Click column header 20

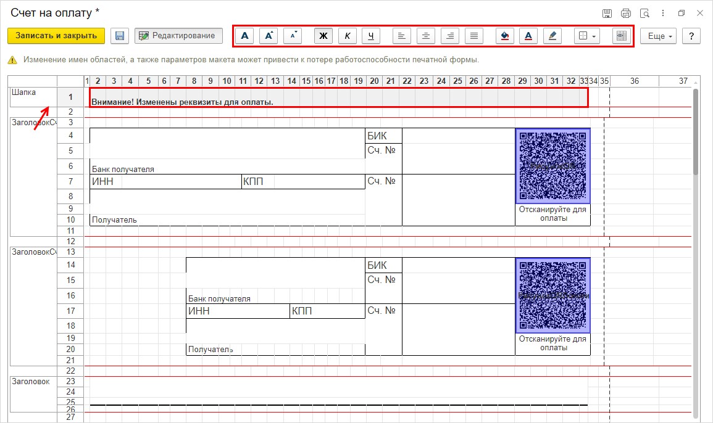(374, 81)
